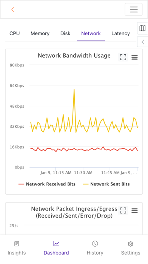Collapse the side panel chevron

(143, 42)
